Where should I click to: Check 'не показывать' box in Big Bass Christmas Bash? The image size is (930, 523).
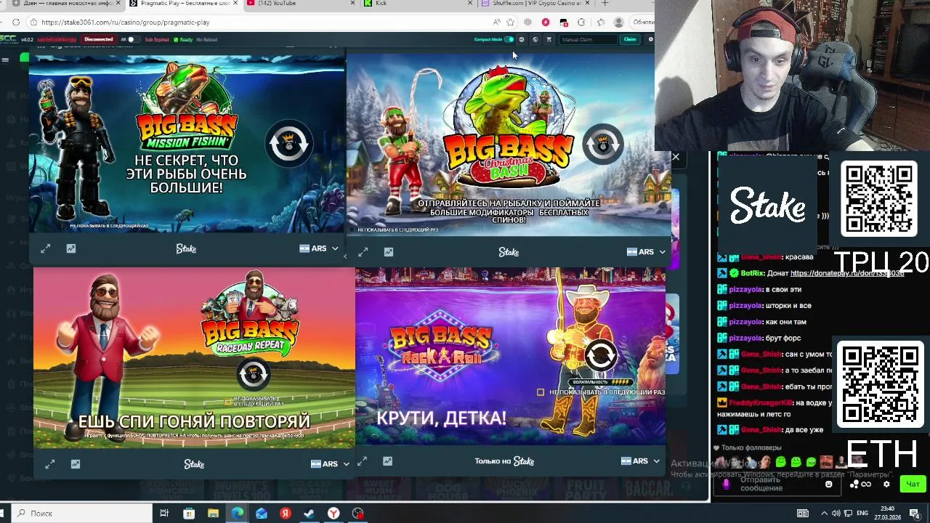[352, 230]
